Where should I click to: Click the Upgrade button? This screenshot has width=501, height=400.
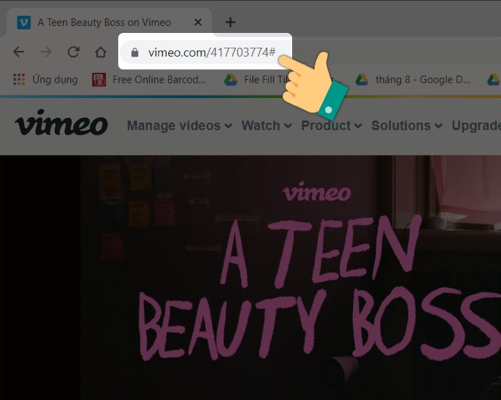click(x=476, y=126)
